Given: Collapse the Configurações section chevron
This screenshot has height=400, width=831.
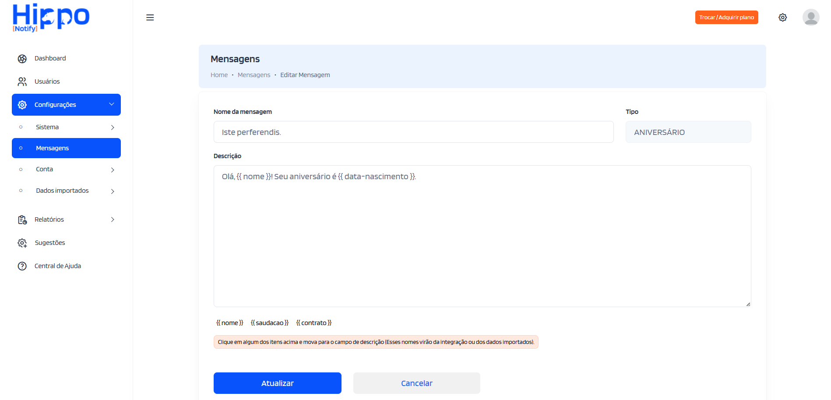Looking at the screenshot, I should coord(112,104).
